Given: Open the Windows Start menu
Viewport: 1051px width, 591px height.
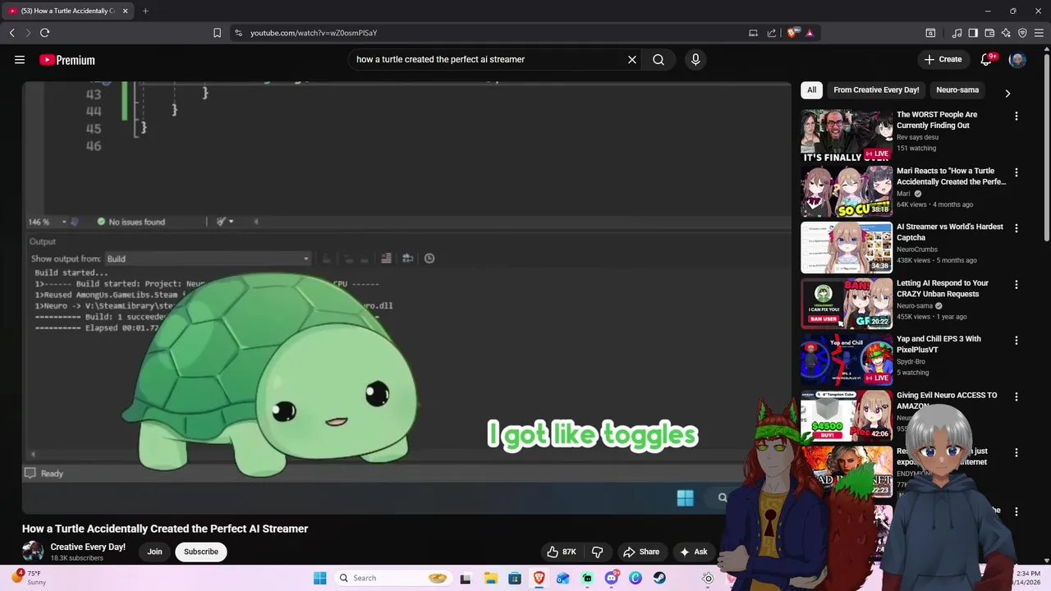Looking at the screenshot, I should point(319,578).
